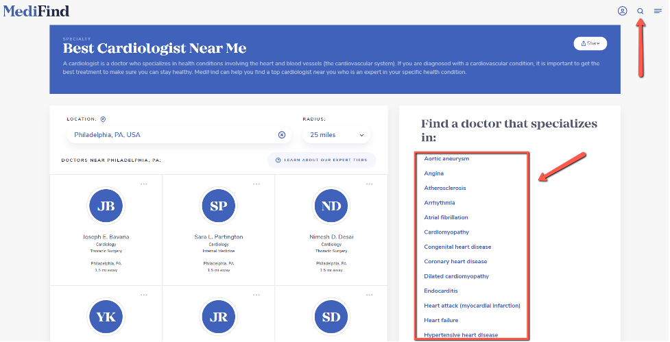The image size is (670, 342).
Task: Select the Atherosclerosis specialty link
Action: (x=445, y=188)
